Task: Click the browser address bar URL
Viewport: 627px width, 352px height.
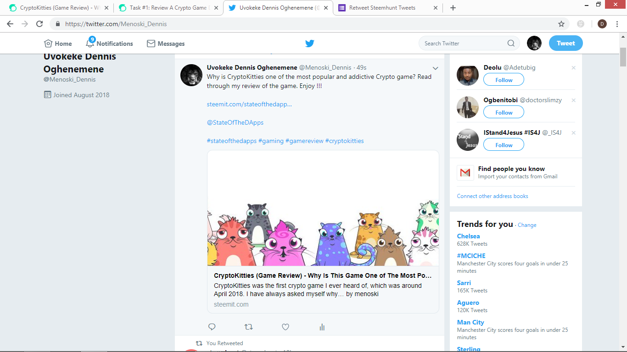Action: [116, 24]
